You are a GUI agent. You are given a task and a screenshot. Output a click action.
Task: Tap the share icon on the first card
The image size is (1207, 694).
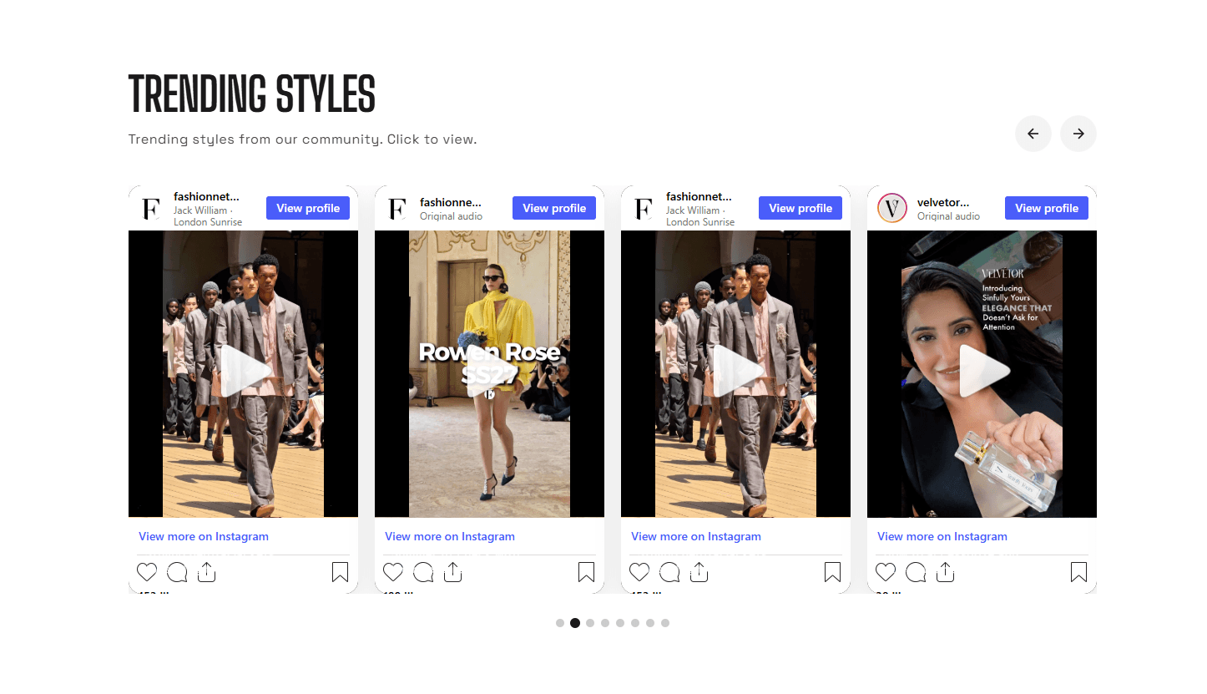click(206, 572)
